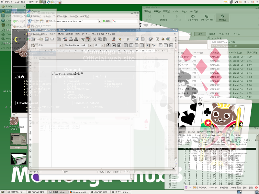Click the Cut scissors icon in Writer
Screen dimensions: 259x194
coord(95,39)
